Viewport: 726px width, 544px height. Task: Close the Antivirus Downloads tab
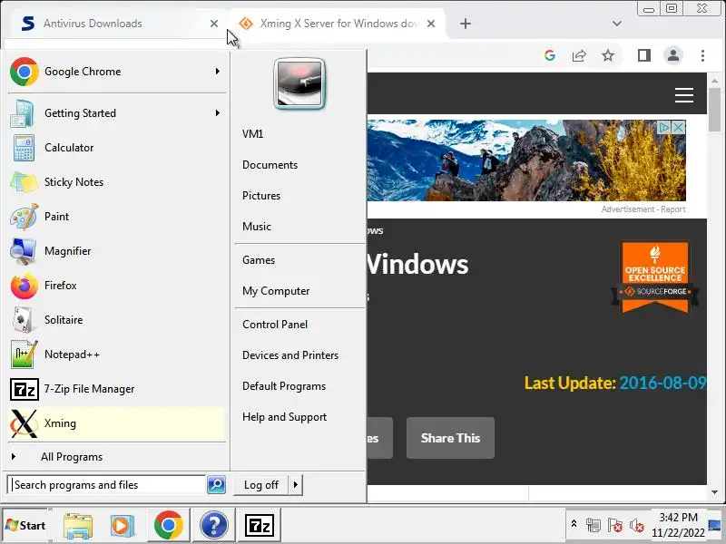point(214,24)
